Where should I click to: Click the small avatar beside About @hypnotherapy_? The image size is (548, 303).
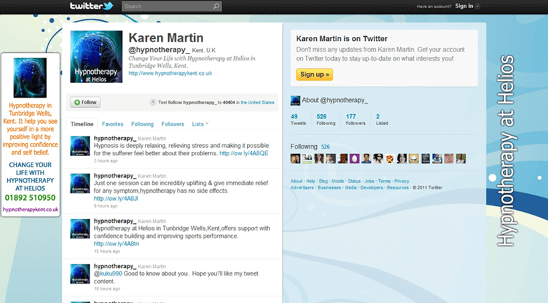[295, 100]
